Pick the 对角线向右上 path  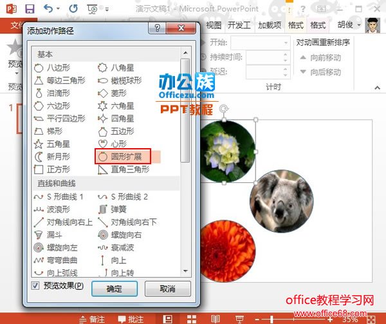tap(63, 222)
